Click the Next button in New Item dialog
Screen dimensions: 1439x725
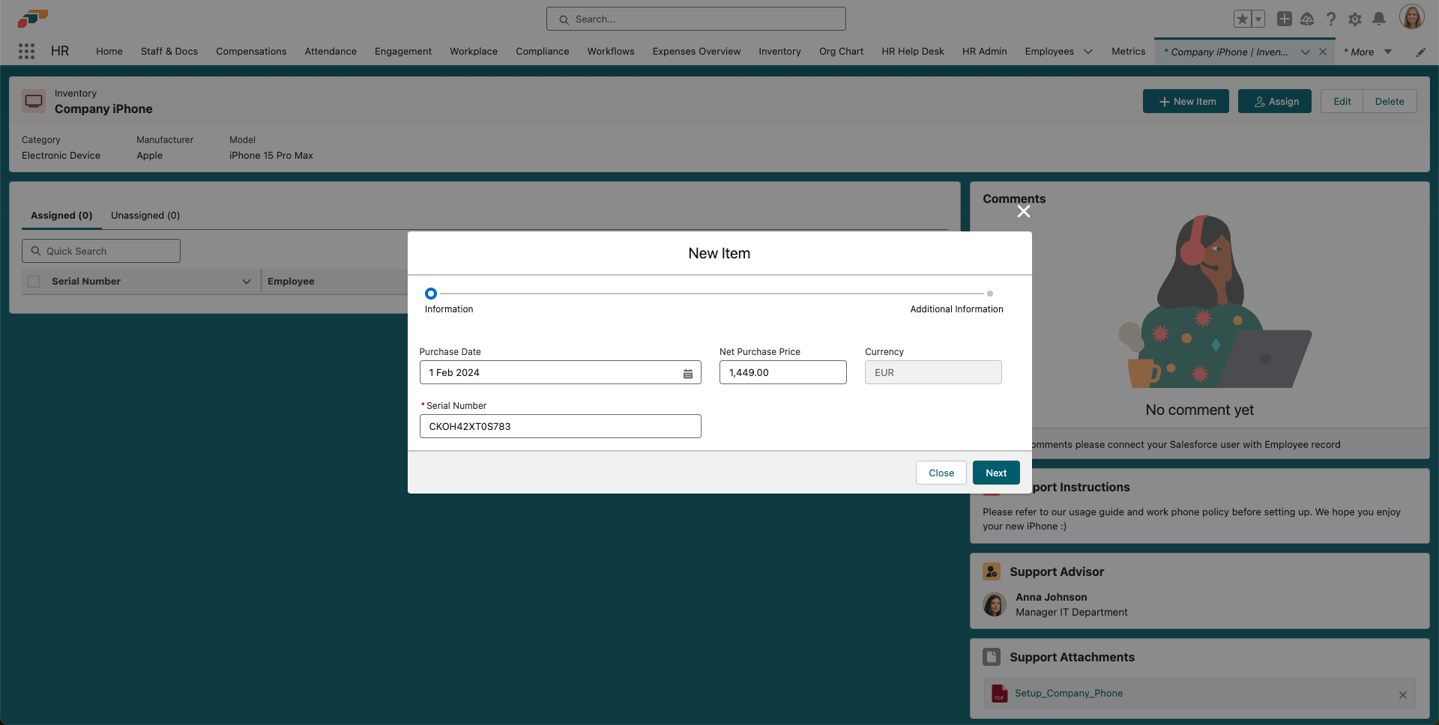995,473
